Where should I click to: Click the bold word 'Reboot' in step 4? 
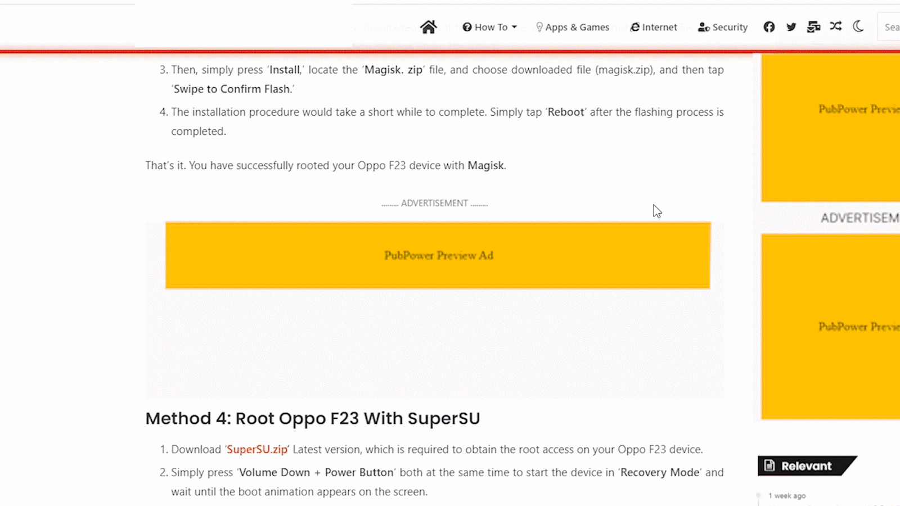click(x=566, y=112)
